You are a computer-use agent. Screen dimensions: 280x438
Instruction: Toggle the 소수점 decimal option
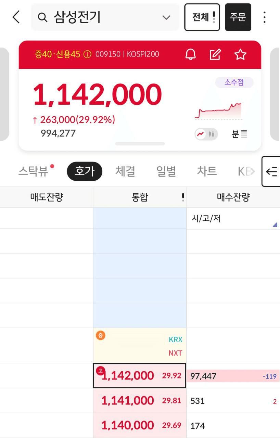pos(234,82)
